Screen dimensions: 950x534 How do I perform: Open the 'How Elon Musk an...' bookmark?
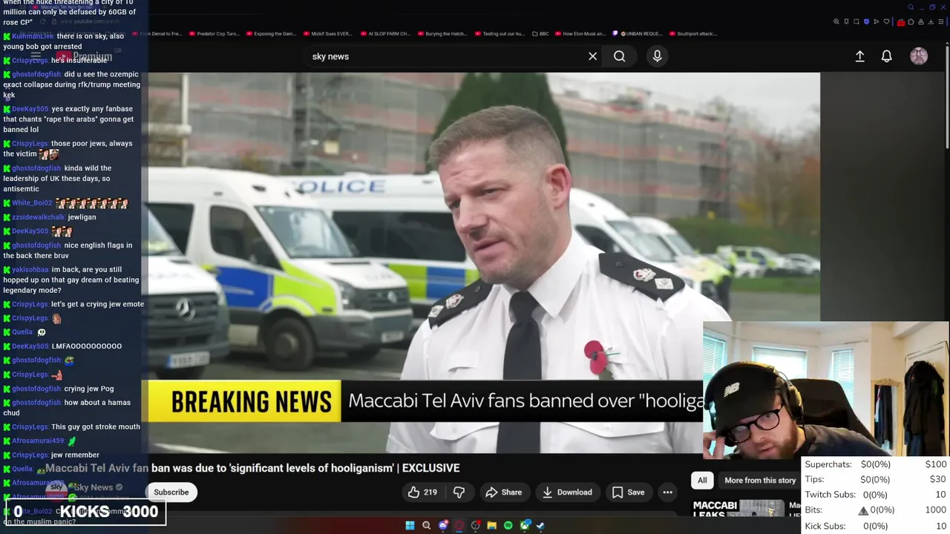point(581,33)
